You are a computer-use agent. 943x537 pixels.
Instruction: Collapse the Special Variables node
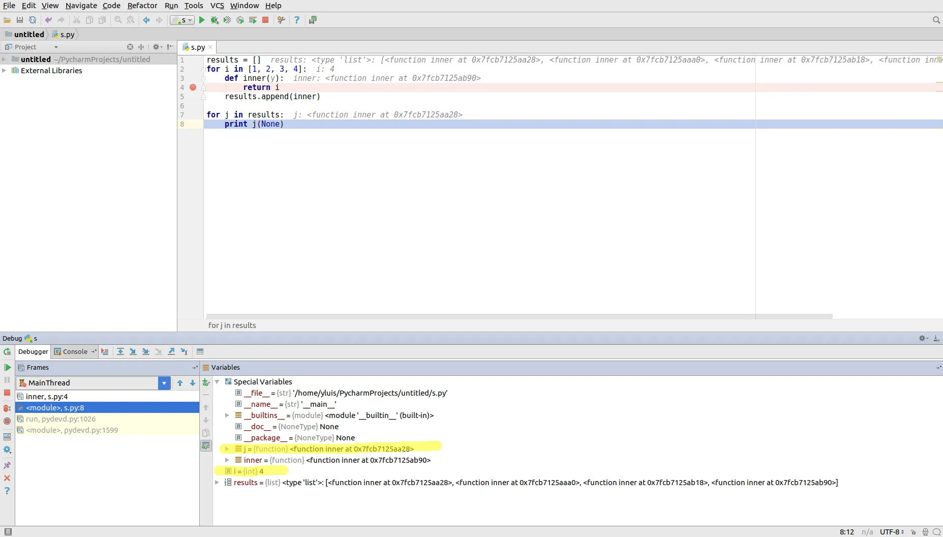pos(217,382)
